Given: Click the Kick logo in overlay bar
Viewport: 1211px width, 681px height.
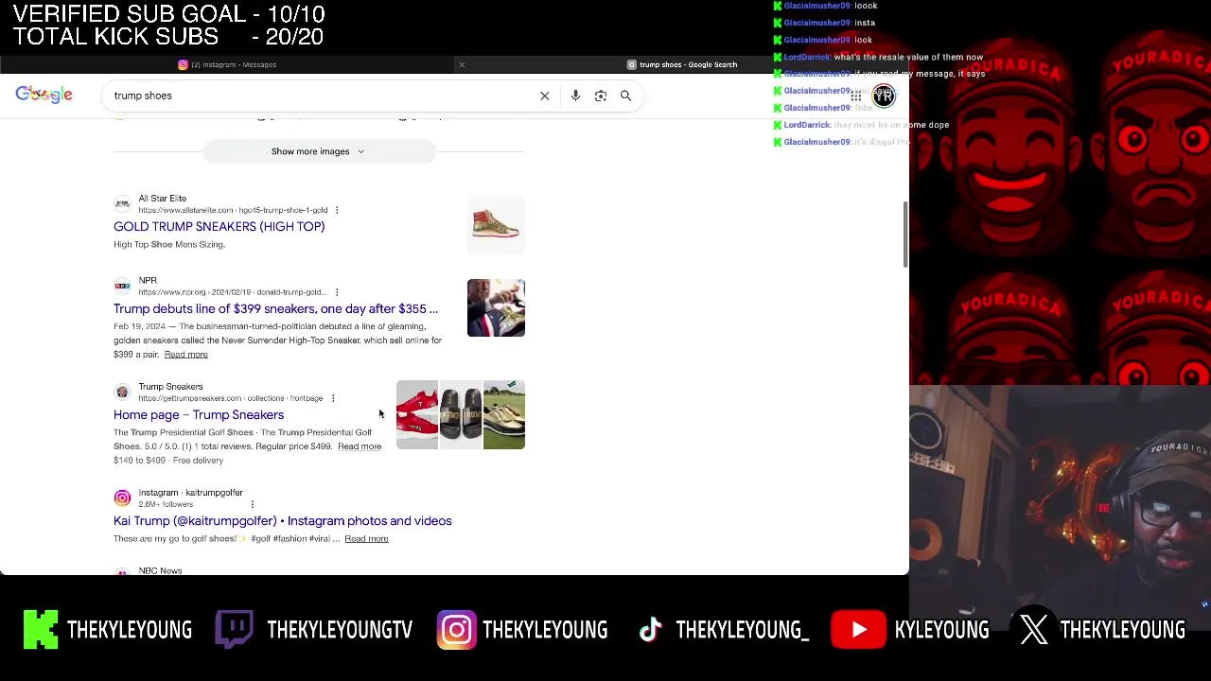Looking at the screenshot, I should [41, 630].
